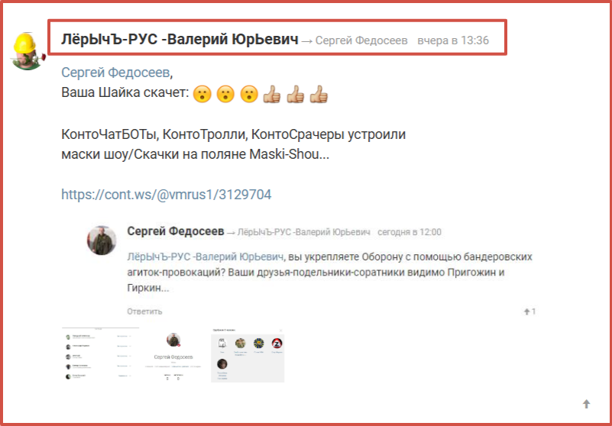The image size is (612, 426).
Task: Click Сергей Федосеев's round reply avatar
Action: pyautogui.click(x=102, y=240)
